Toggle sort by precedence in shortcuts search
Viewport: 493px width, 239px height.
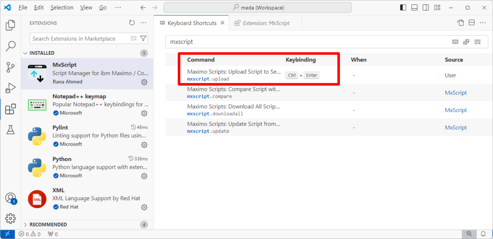coord(466,42)
